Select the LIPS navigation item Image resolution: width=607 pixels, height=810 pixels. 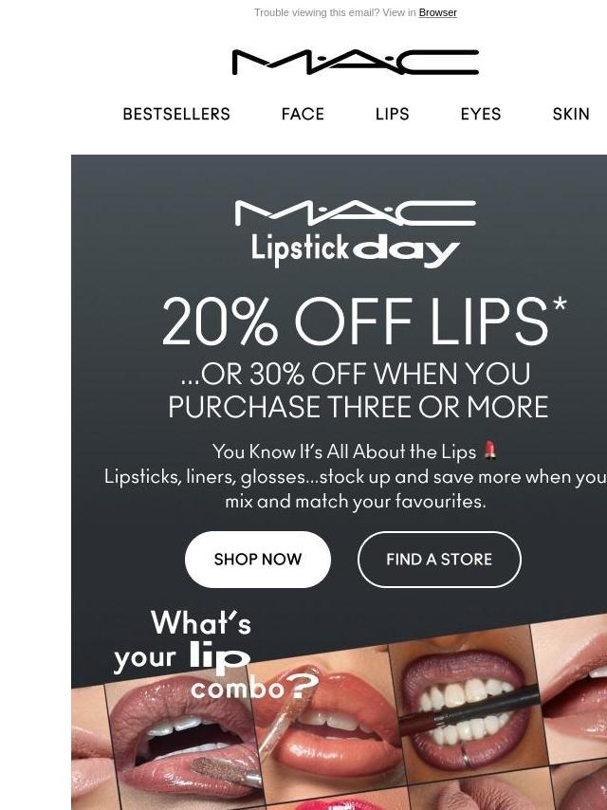click(392, 114)
